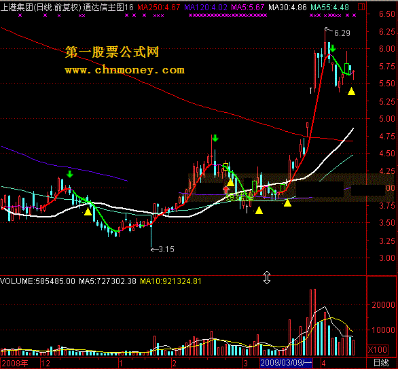
Task: Click the 6.50 price axis label
Action: 387,14
